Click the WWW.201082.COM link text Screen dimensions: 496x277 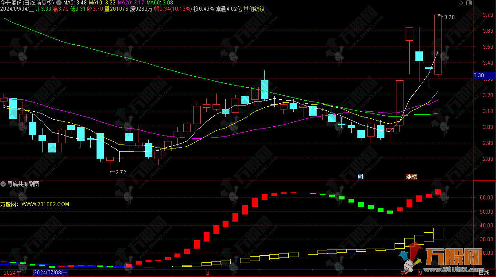coord(45,204)
